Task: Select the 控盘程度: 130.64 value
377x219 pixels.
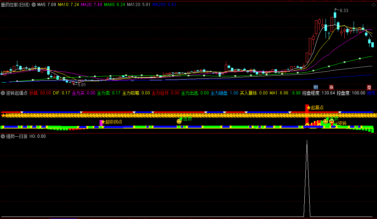Action: [x=318, y=93]
